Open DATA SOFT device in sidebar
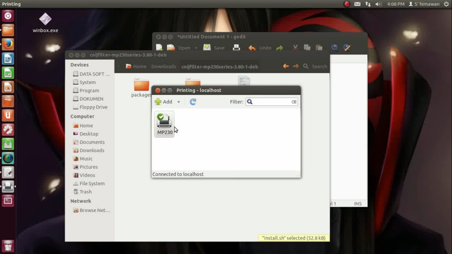This screenshot has width=452, height=254. click(91, 74)
